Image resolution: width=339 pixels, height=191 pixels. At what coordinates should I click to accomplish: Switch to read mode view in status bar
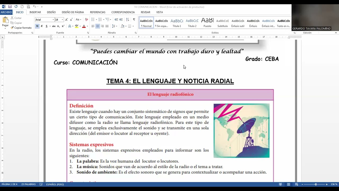click(280, 184)
